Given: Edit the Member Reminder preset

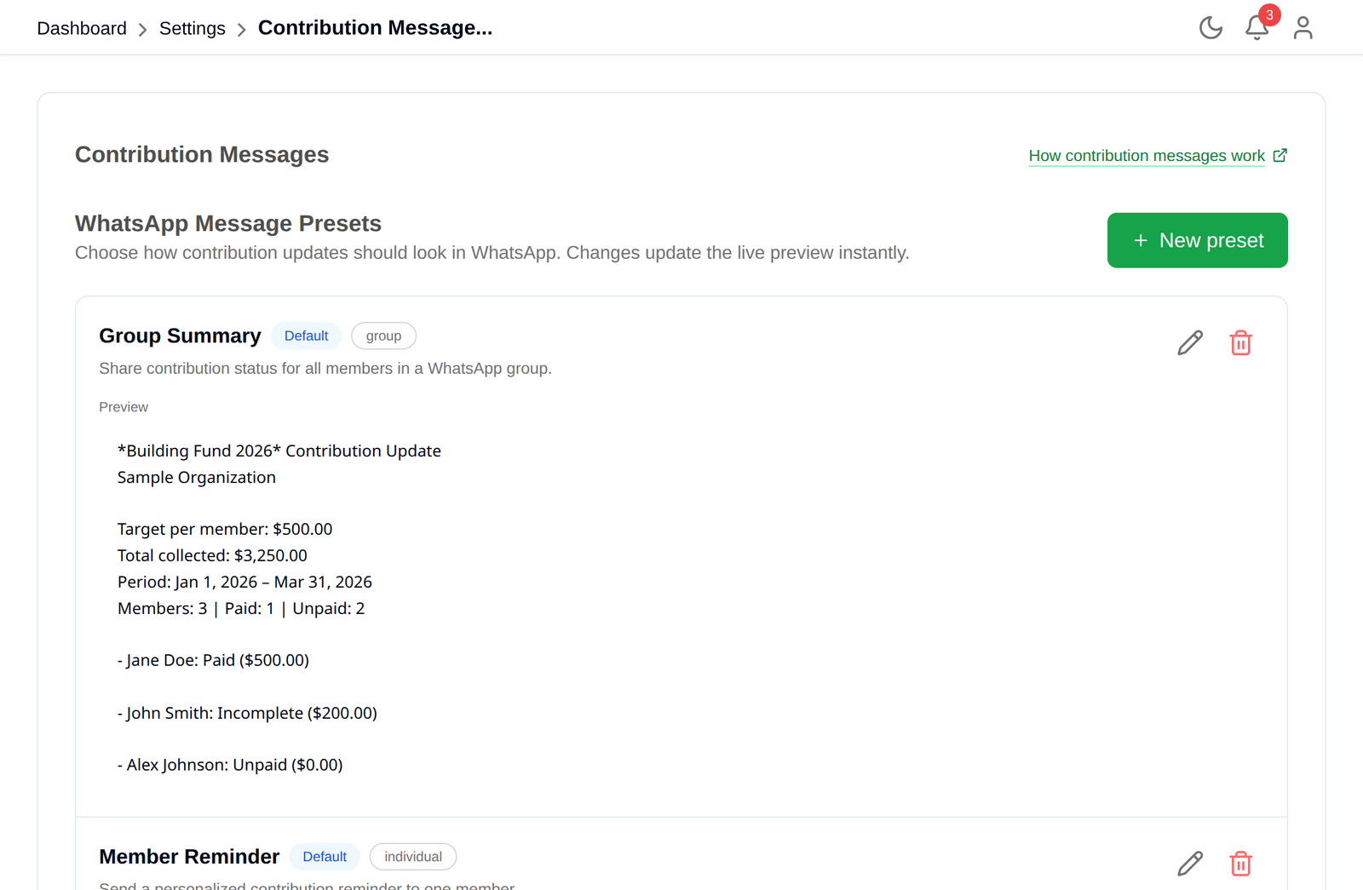Looking at the screenshot, I should point(1190,864).
